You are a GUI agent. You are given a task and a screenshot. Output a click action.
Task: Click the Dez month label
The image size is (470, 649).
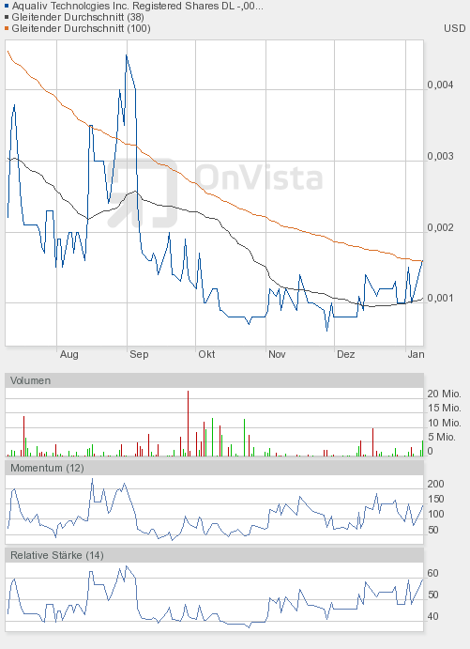point(345,354)
